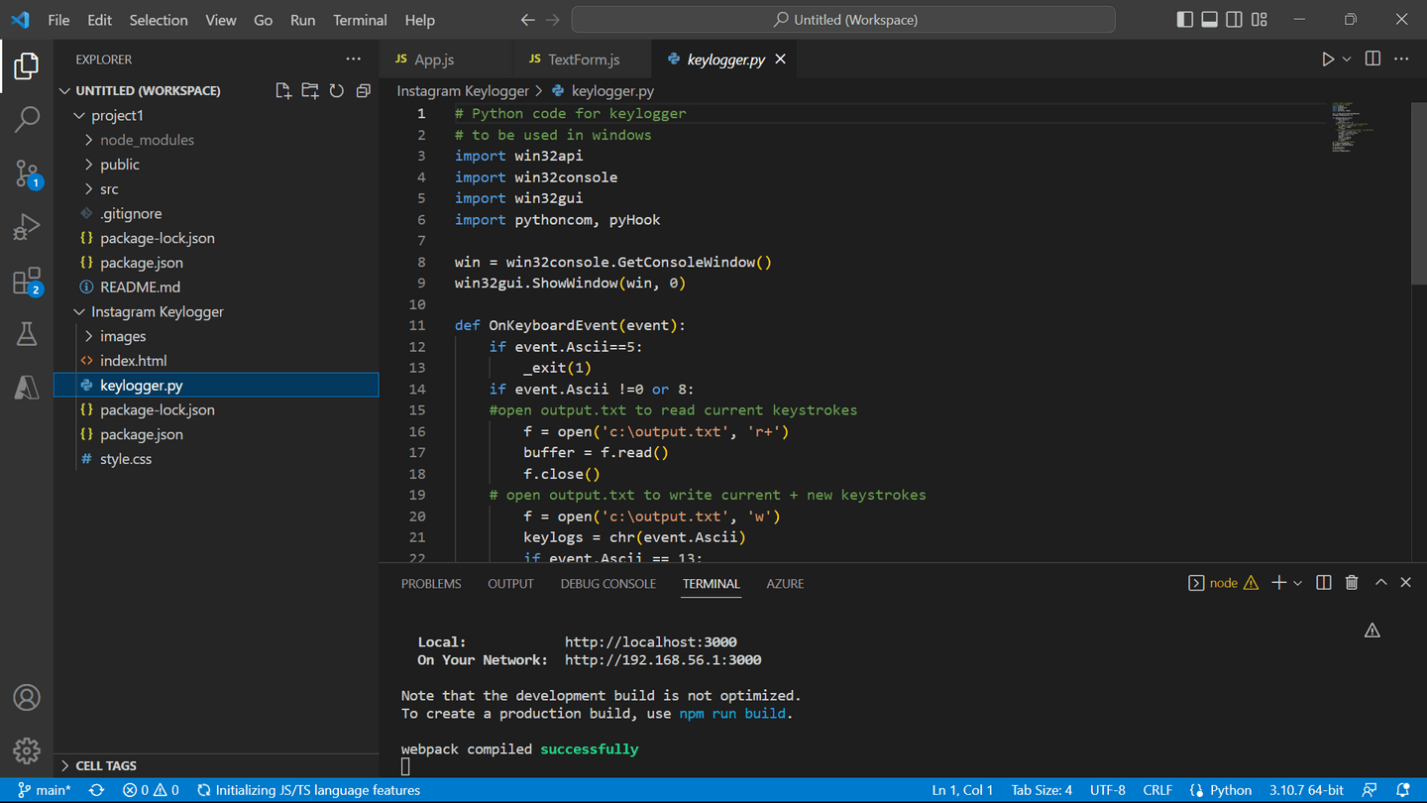The height and width of the screenshot is (803, 1427).
Task: Click New File icon in Explorer header
Action: pos(283,90)
